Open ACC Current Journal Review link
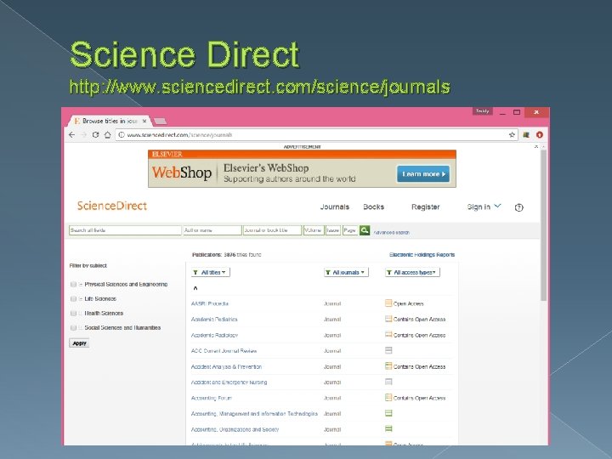 pos(224,351)
